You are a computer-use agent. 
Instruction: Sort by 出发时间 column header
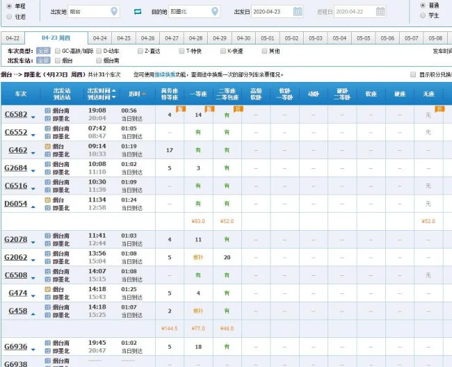tap(102, 90)
